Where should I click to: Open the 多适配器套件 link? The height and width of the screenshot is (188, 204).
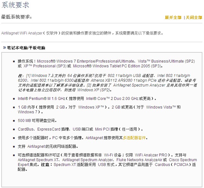click(x=135, y=138)
